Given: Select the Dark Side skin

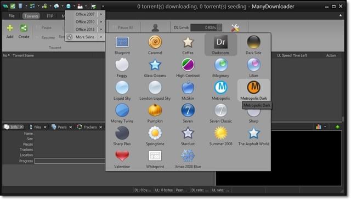Looking at the screenshot, I should 253,42.
